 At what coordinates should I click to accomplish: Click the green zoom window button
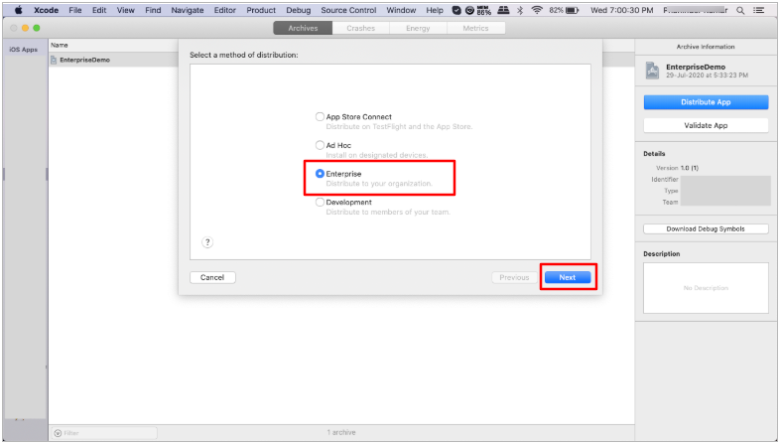pos(37,28)
